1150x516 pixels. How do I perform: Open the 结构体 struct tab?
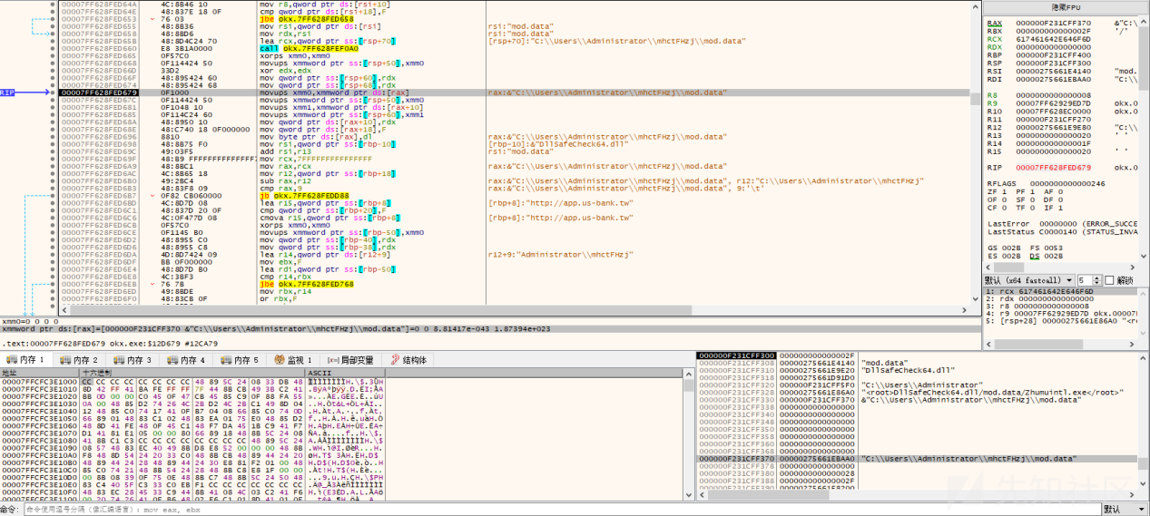(x=408, y=360)
